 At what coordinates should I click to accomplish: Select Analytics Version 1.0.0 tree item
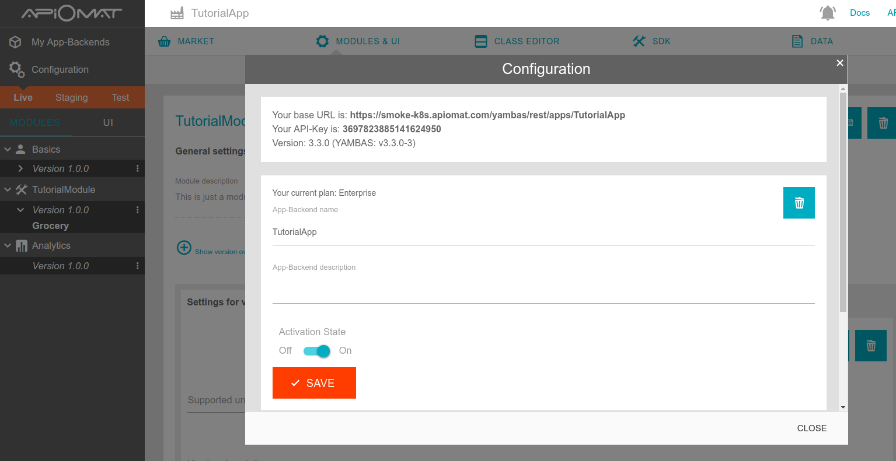pos(61,266)
